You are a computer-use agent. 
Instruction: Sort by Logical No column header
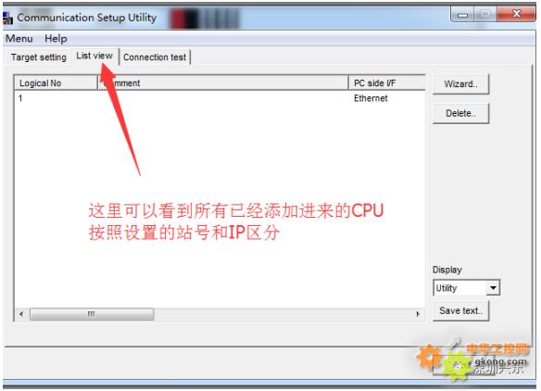tap(56, 82)
